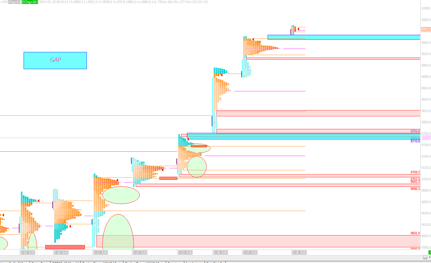Click the 5-19 8:00 date label
Image resolution: width=431 pixels, height=263 pixels.
click(28, 252)
